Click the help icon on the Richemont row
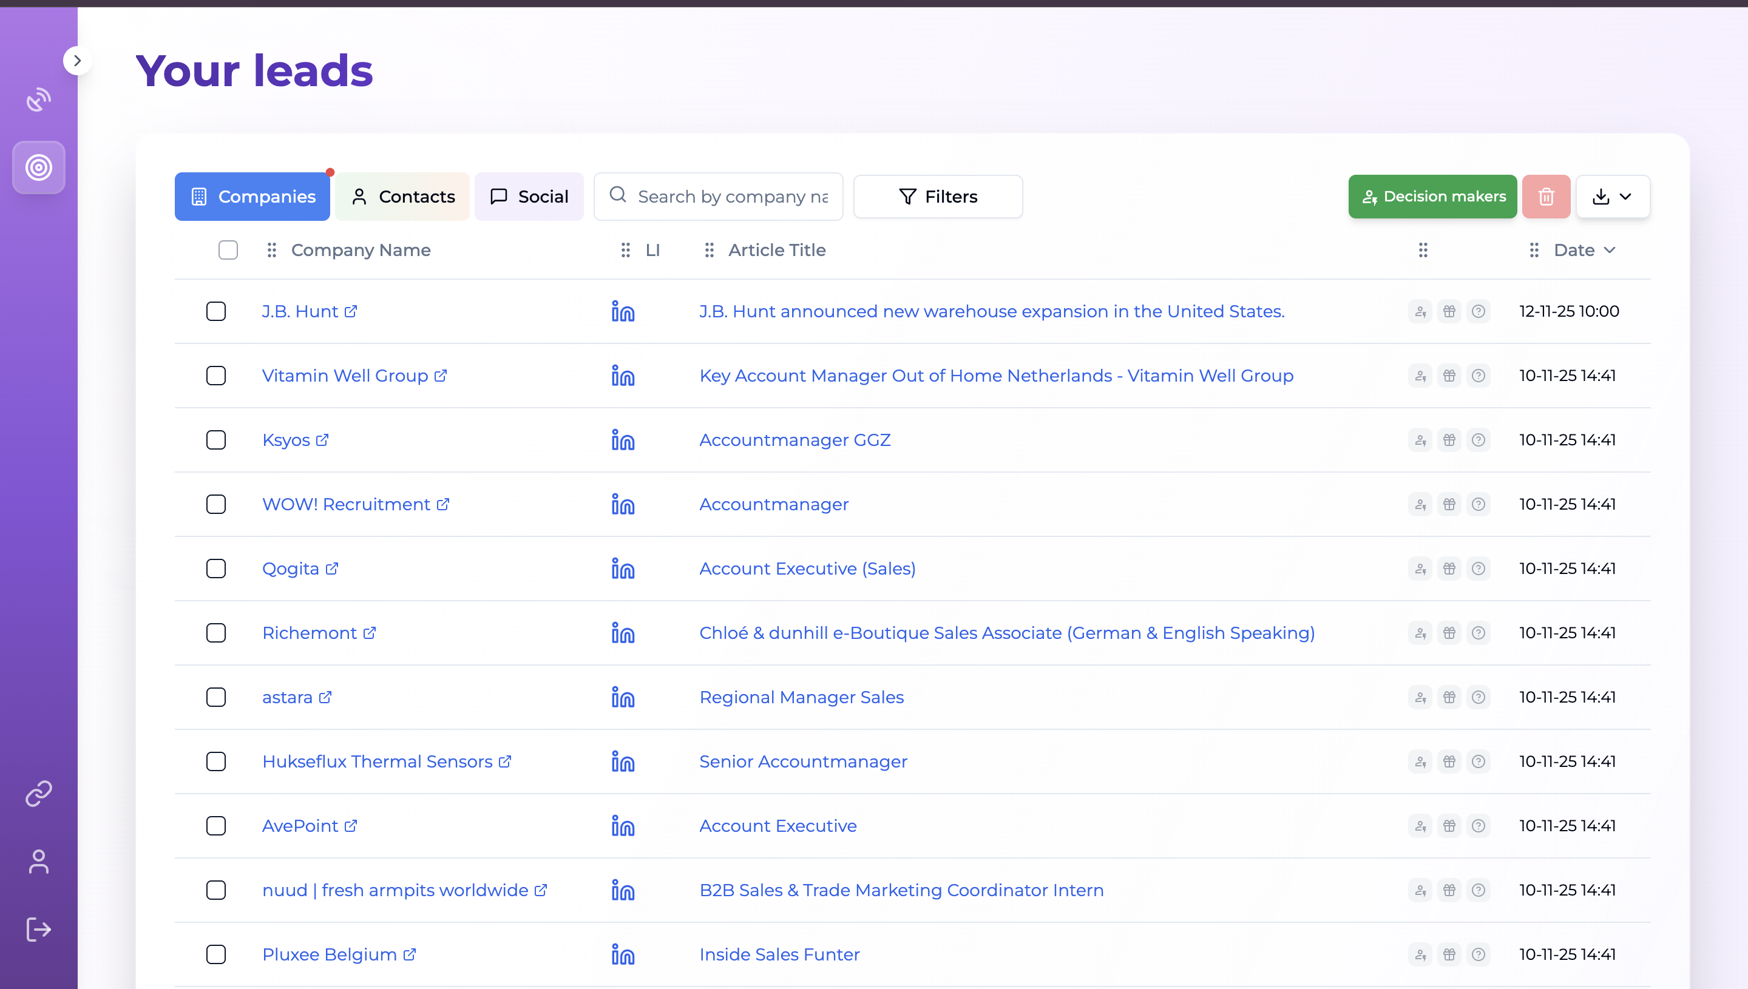1748x989 pixels. tap(1479, 632)
